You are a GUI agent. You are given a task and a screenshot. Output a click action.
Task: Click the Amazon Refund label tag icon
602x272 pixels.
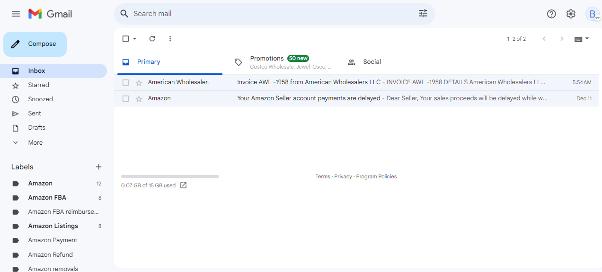[x=16, y=255]
